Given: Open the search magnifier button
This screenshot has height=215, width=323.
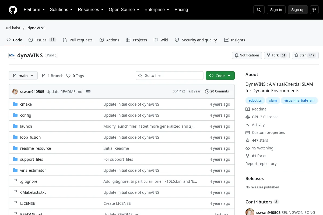Looking at the screenshot, I should 259,10.
